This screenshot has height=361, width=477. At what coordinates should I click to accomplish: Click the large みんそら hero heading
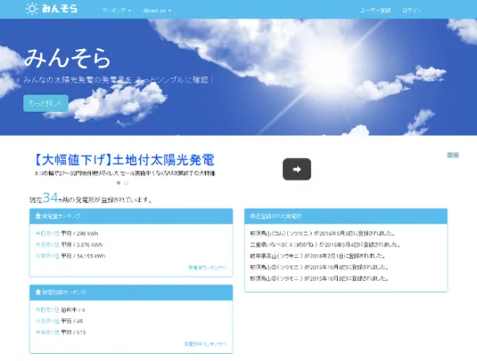tap(67, 58)
